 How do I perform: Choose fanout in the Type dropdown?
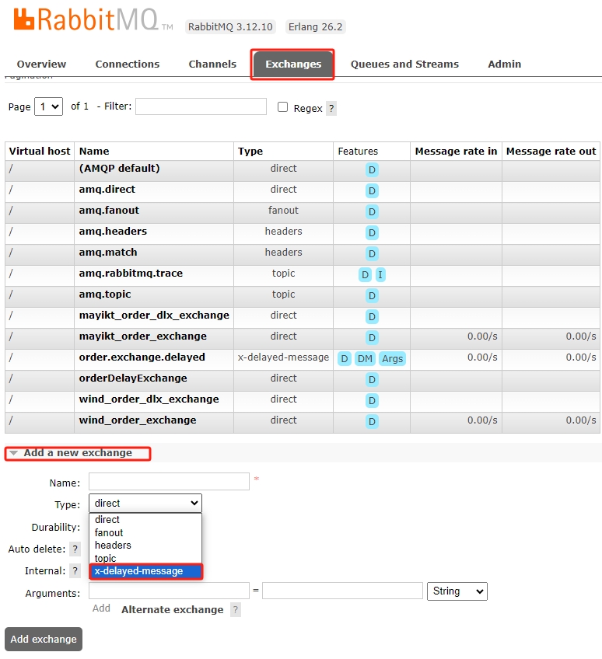click(109, 532)
